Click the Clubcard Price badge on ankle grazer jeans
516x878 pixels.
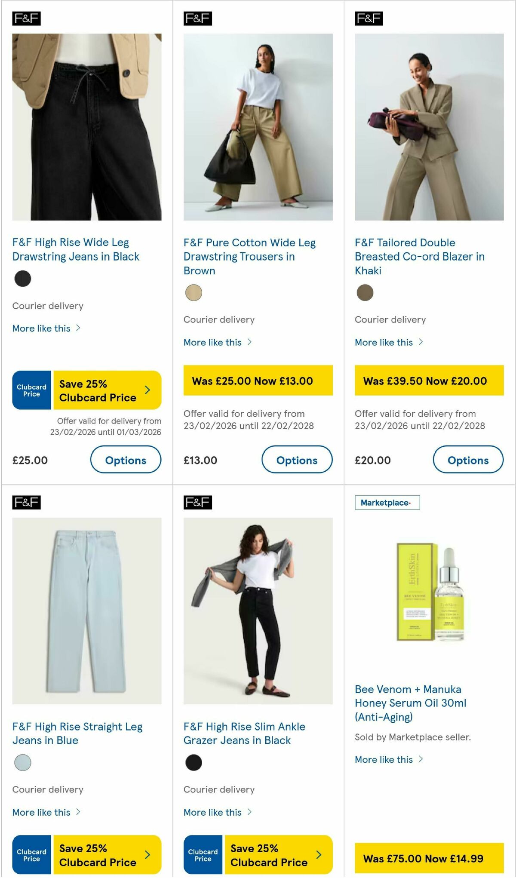point(202,855)
